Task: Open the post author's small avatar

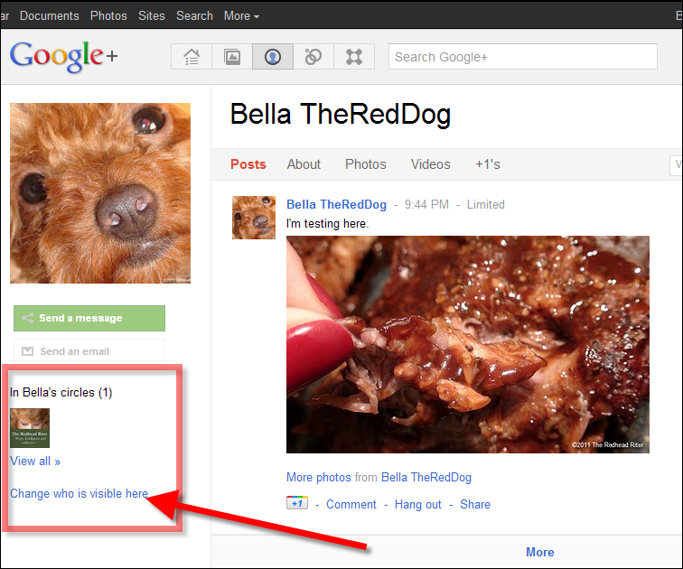Action: [x=254, y=218]
